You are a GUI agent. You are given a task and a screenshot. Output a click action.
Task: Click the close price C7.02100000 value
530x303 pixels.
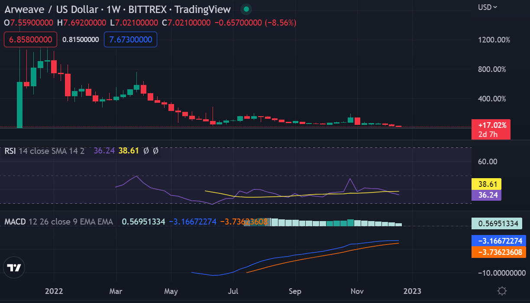[x=186, y=23]
